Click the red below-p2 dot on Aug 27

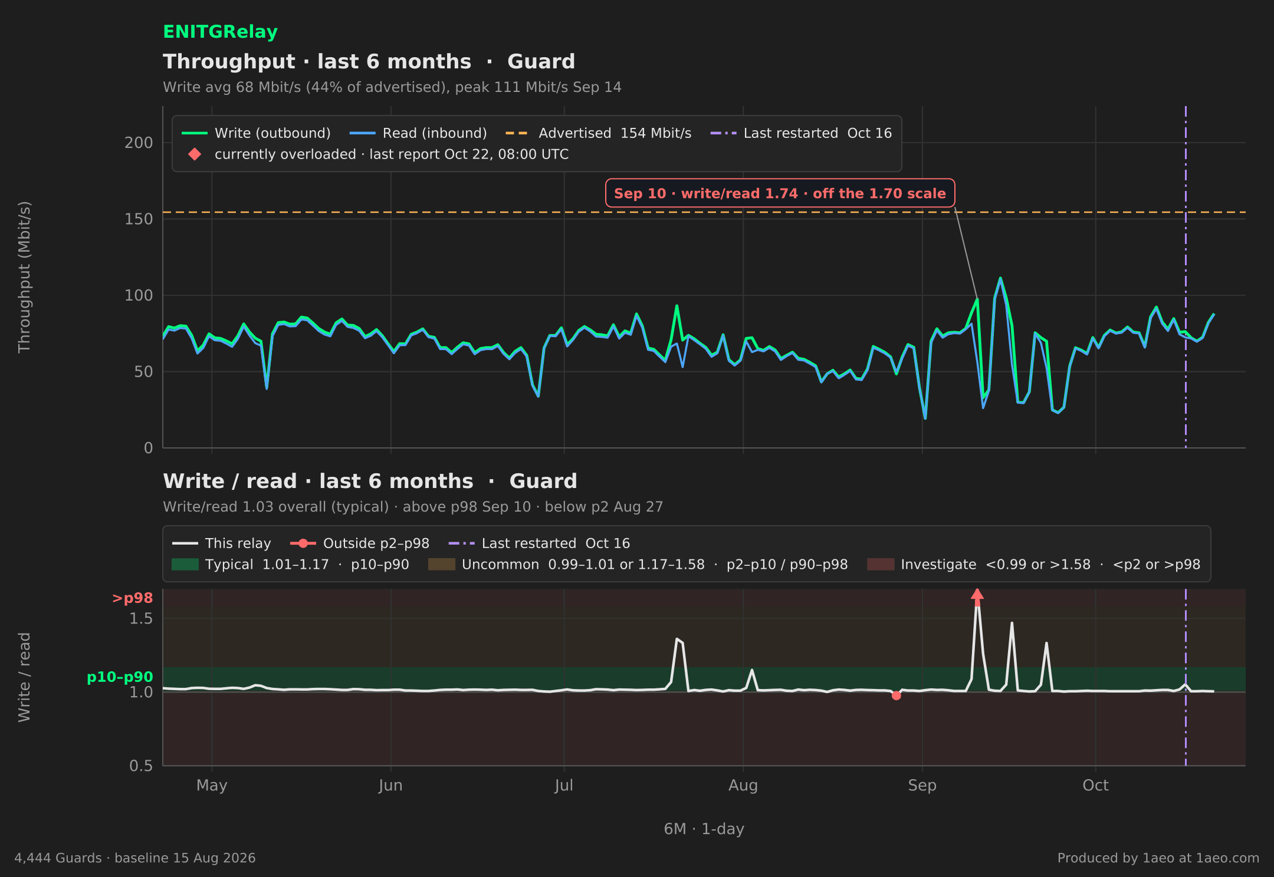[896, 695]
